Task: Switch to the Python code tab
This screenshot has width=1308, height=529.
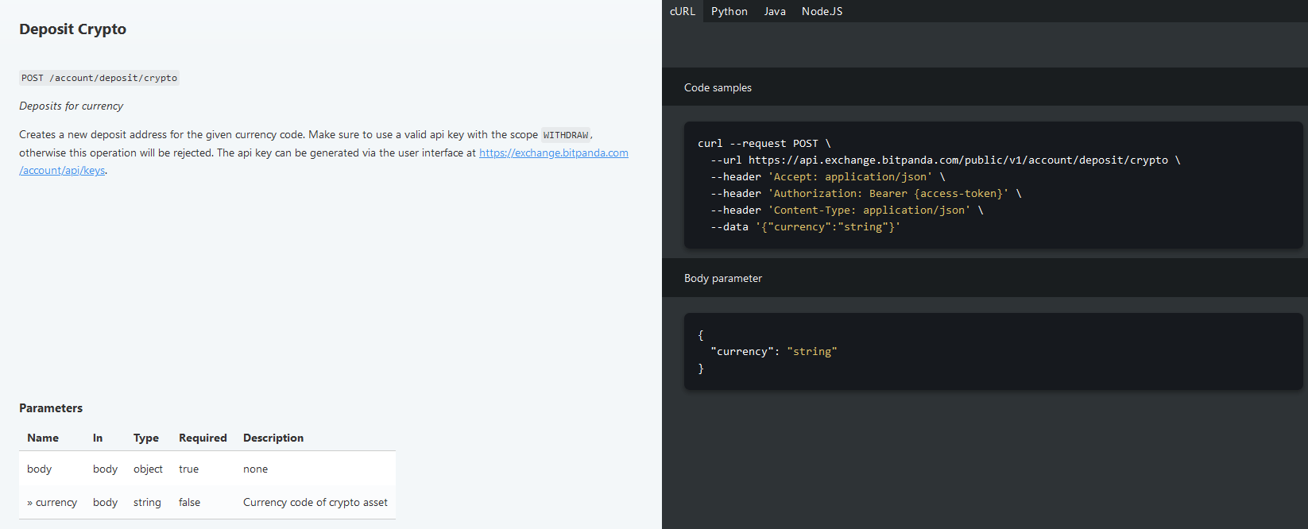Action: 729,11
